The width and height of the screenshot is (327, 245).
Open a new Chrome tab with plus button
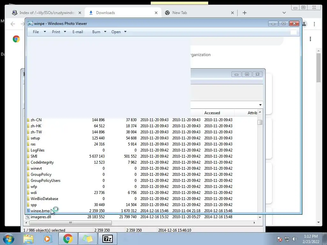pos(245,13)
